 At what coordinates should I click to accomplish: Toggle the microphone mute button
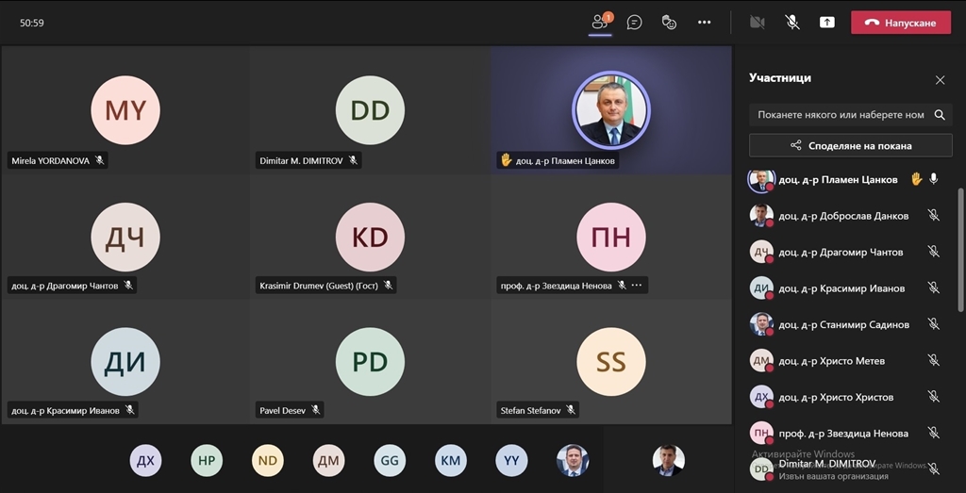[792, 22]
